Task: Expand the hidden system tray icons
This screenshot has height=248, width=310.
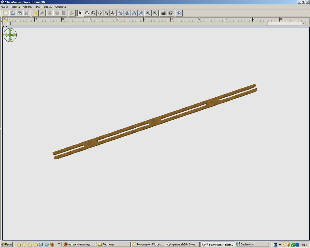Action: (x=280, y=245)
